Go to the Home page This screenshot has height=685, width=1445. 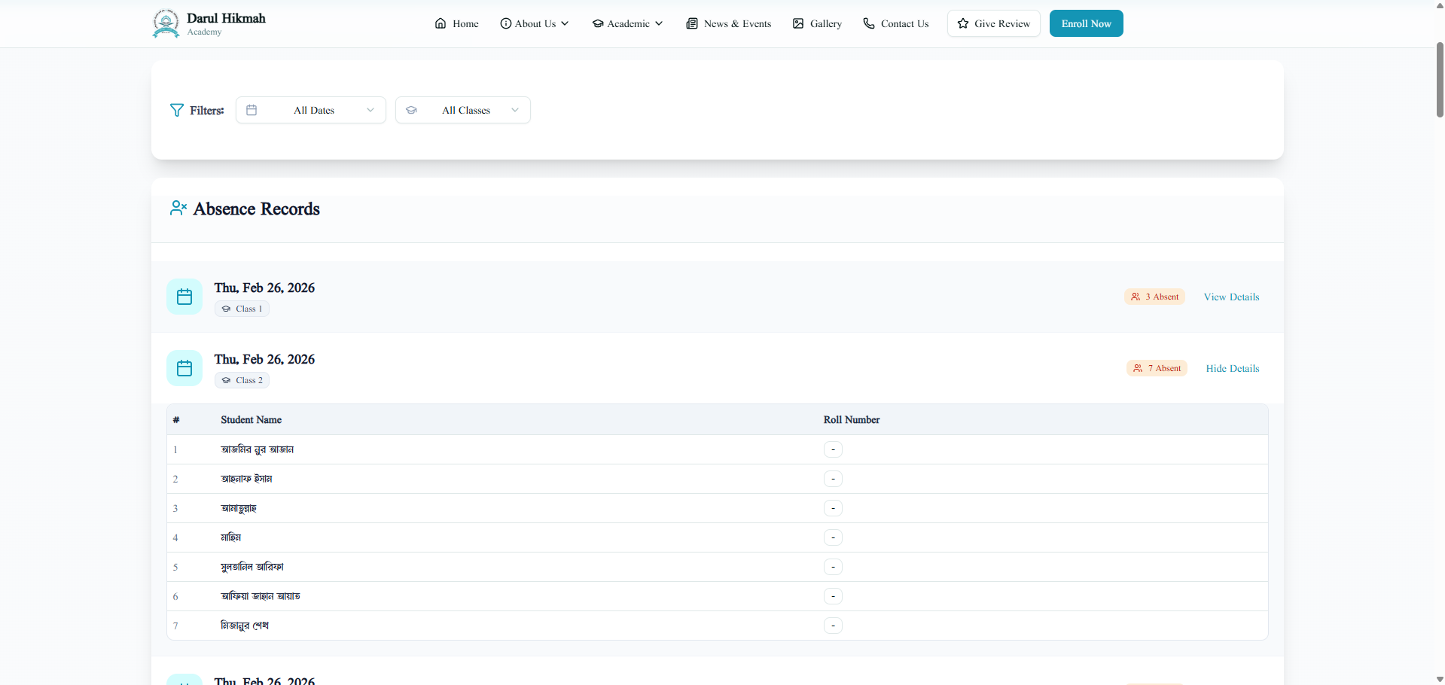457,23
